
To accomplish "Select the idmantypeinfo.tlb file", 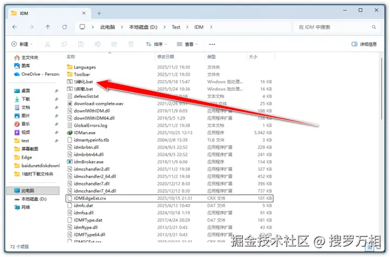I will [170, 140].
